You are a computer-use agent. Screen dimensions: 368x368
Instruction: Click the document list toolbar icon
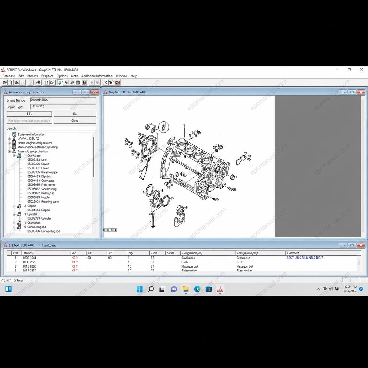tap(84, 82)
